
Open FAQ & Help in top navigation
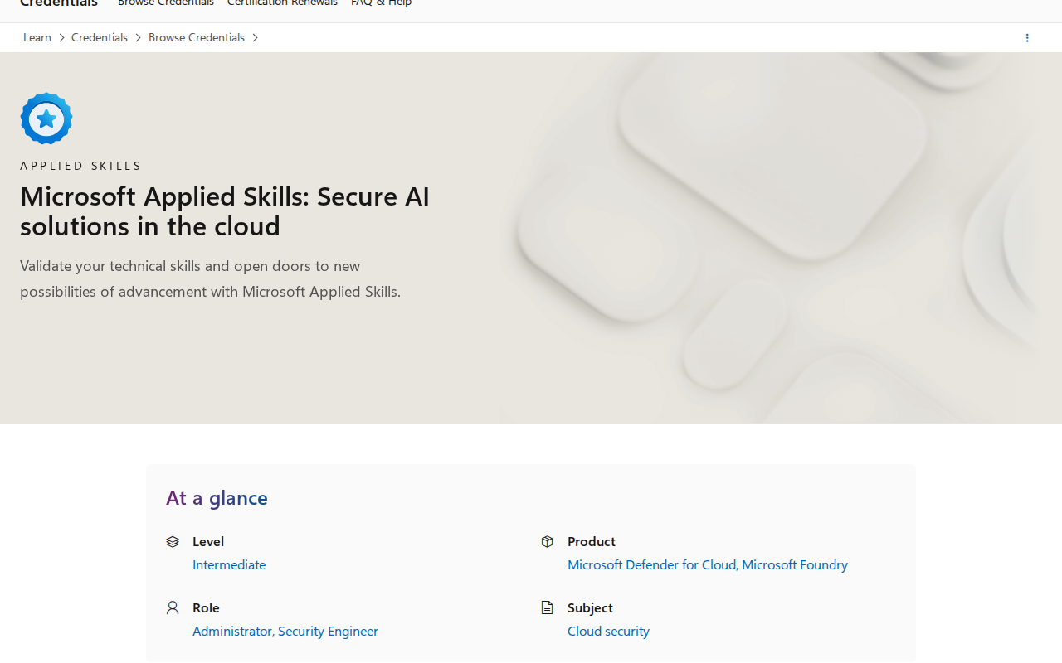pos(382,3)
